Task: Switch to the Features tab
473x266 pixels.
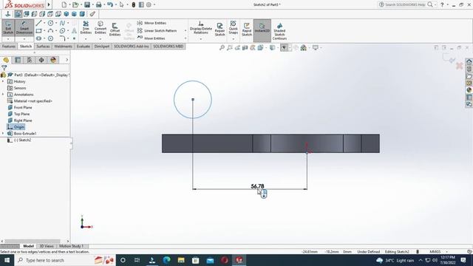Action: (x=9, y=46)
